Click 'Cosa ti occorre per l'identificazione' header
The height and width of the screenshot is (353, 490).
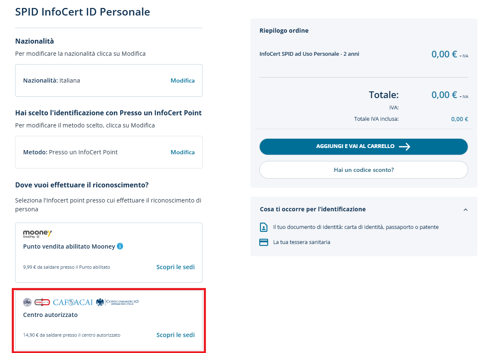pos(313,209)
